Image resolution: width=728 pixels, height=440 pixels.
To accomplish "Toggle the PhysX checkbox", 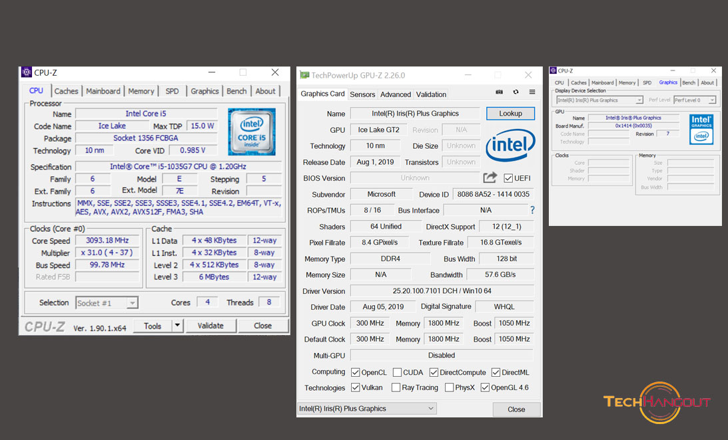I will 449,387.
